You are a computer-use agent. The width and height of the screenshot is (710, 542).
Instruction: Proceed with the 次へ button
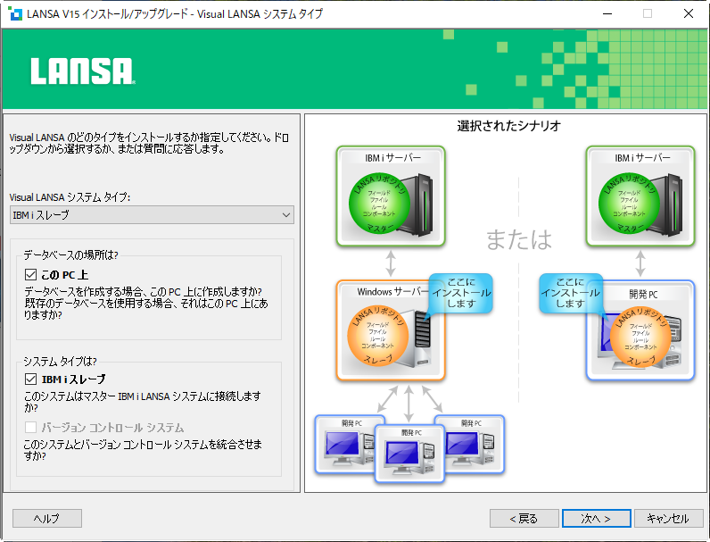597,518
